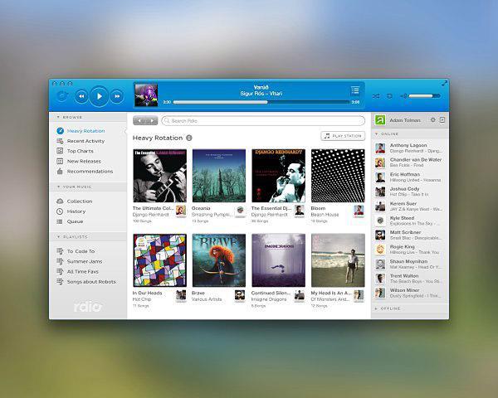Open the now-playing queue list icon
The height and width of the screenshot is (398, 498).
click(355, 90)
